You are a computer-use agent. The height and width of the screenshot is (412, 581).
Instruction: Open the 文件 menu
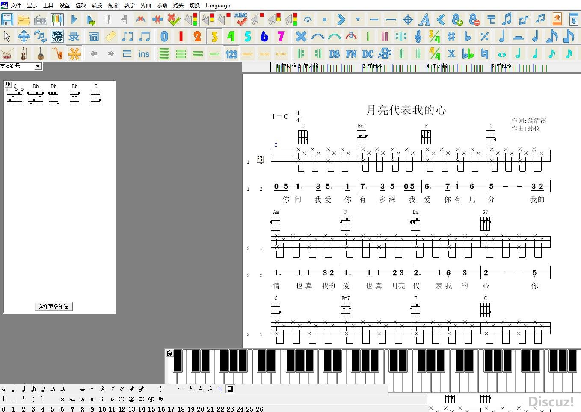pos(16,5)
